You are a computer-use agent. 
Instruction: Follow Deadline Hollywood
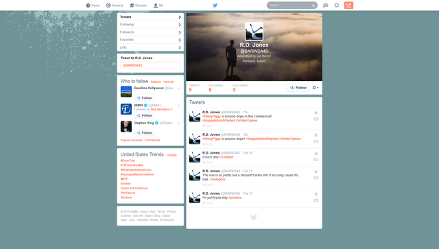pyautogui.click(x=145, y=98)
